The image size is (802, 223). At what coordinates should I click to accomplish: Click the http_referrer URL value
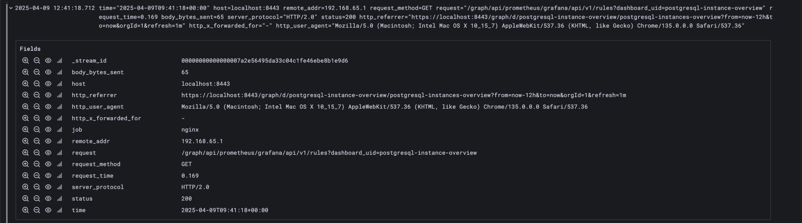click(x=404, y=95)
